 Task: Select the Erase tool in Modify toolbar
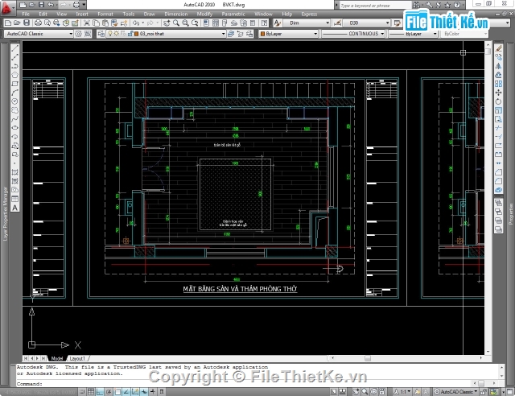click(x=498, y=48)
